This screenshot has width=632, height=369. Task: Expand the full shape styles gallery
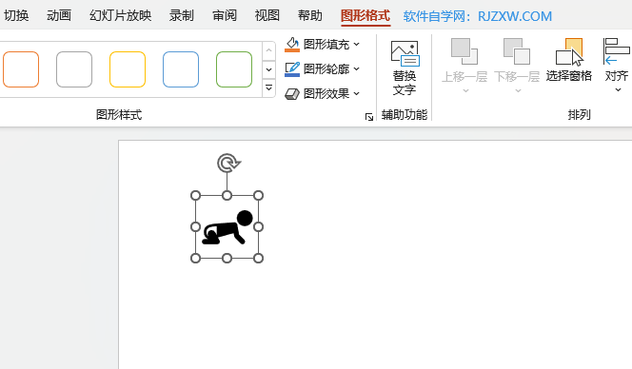pyautogui.click(x=268, y=87)
